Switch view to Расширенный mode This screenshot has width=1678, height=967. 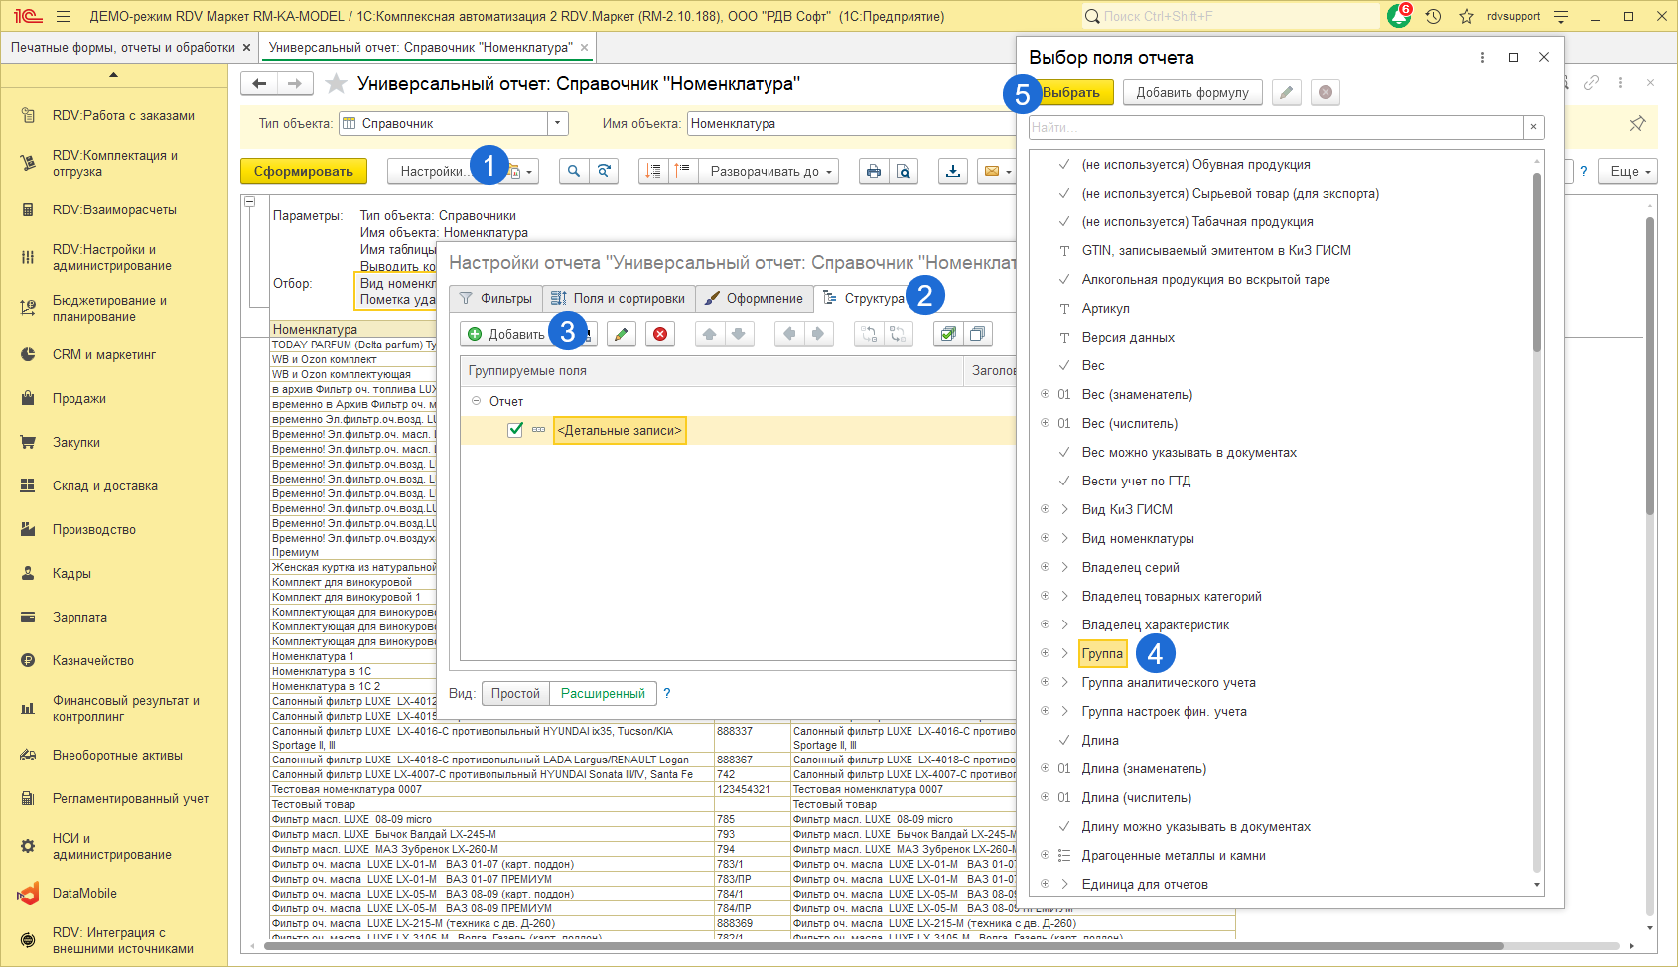coord(603,693)
